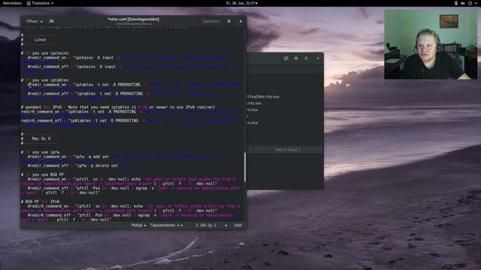The height and width of the screenshot is (270, 481).
Task: Click the etter.conf [Schreibgeschützt] title
Action: click(134, 19)
